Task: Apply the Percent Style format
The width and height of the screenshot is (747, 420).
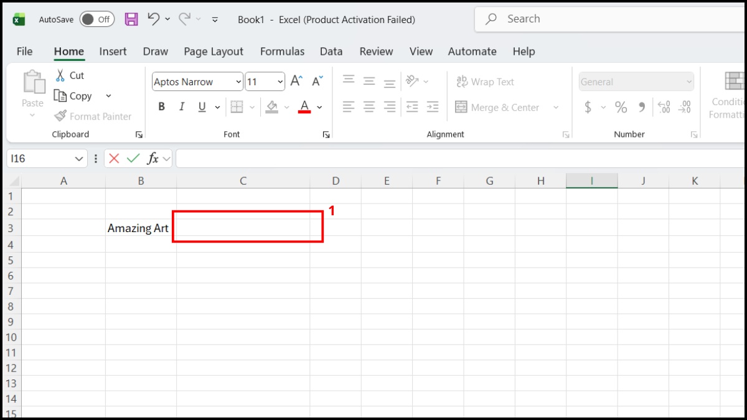Action: pos(620,107)
